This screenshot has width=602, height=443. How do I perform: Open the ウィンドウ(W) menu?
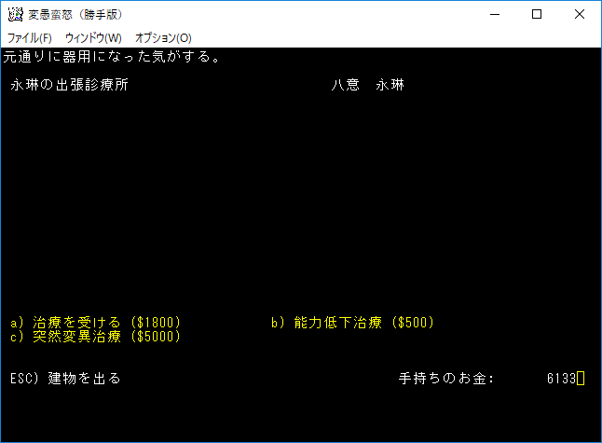click(x=93, y=38)
